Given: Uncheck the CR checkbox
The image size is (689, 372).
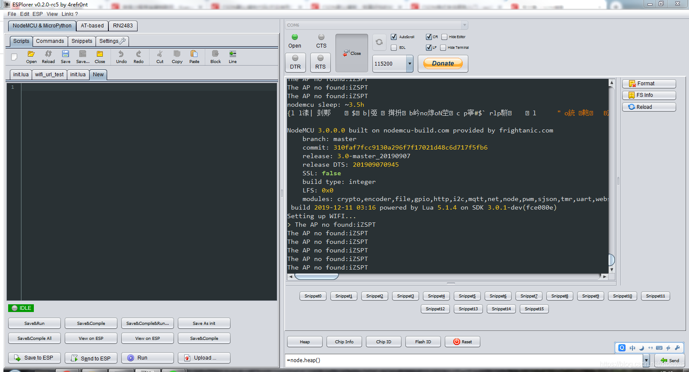Looking at the screenshot, I should pyautogui.click(x=428, y=37).
